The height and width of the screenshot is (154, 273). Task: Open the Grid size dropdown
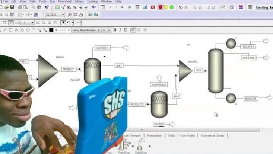(x=32, y=23)
